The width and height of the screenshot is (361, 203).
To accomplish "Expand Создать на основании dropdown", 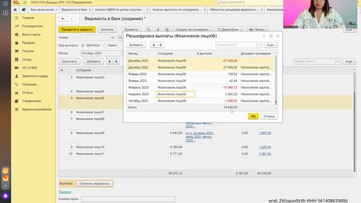I will pyautogui.click(x=192, y=29).
